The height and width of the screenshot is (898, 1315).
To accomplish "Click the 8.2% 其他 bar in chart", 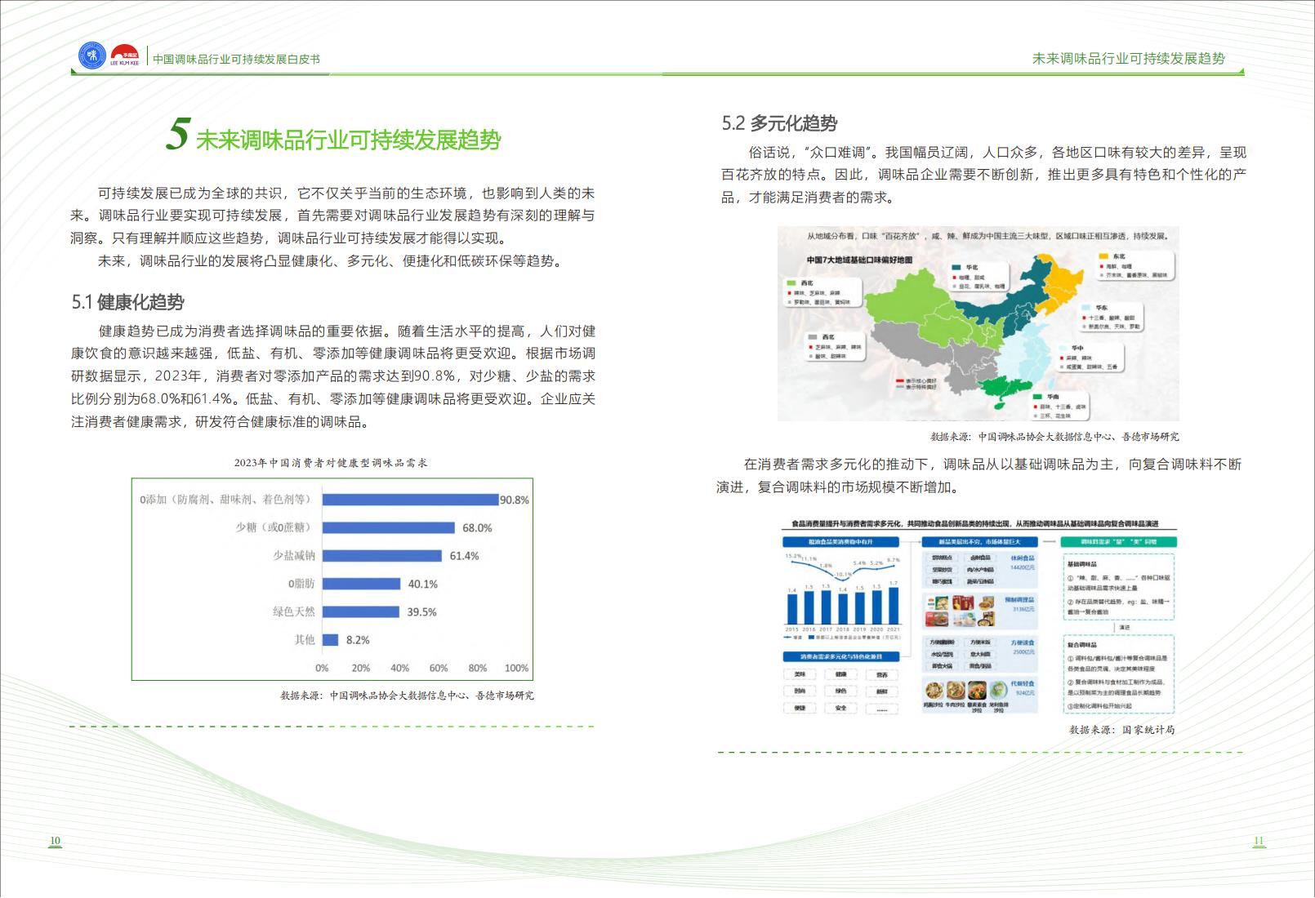I will pos(330,640).
